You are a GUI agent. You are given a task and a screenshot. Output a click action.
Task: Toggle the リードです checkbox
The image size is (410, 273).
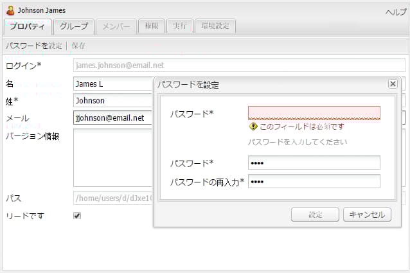click(77, 216)
